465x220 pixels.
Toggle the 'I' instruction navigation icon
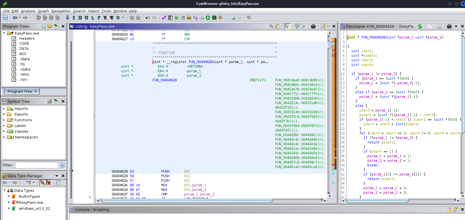(74, 18)
